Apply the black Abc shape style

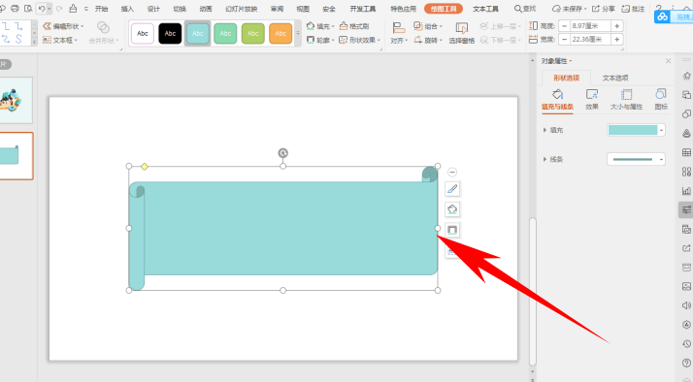click(x=170, y=34)
